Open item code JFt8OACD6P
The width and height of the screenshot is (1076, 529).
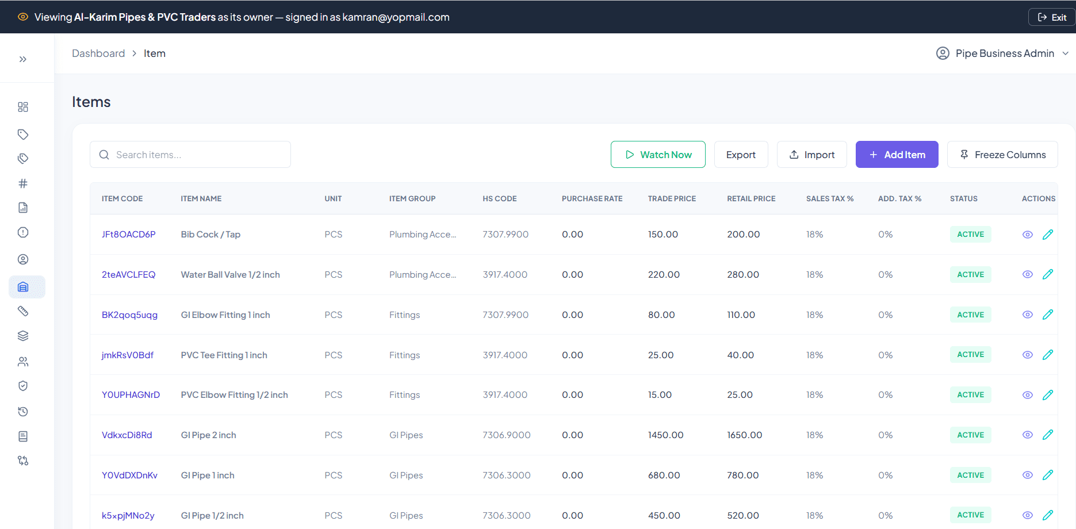[129, 235]
